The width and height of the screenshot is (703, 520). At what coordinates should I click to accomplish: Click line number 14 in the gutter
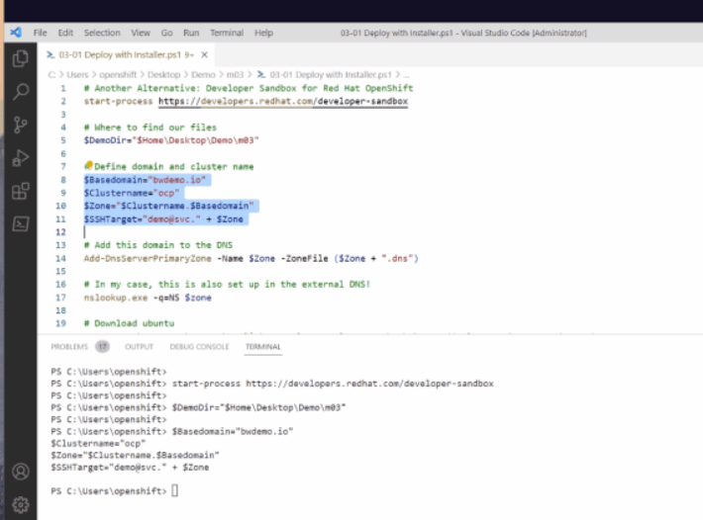[x=60, y=258]
